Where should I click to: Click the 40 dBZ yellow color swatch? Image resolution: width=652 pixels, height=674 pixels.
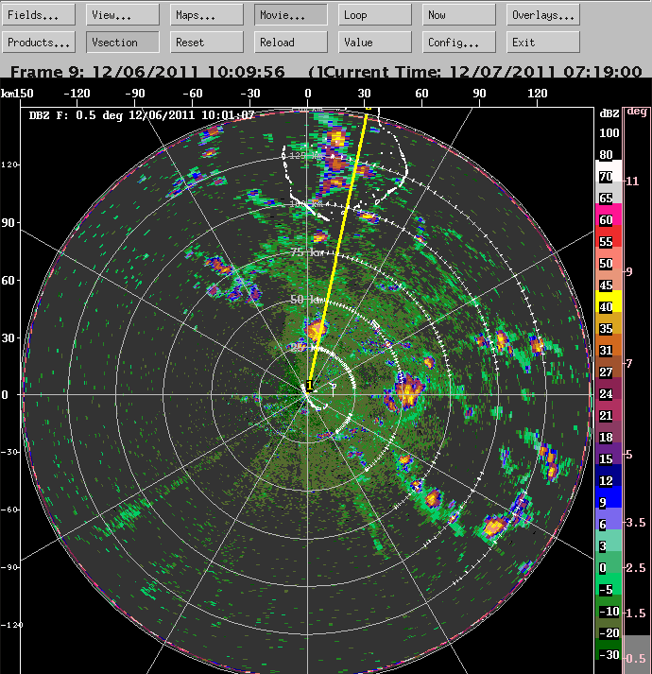coord(609,302)
